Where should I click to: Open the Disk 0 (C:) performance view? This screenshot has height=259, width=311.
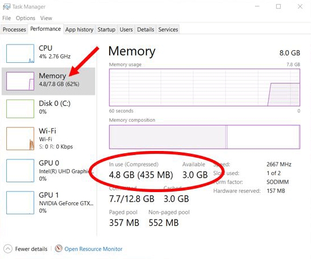click(49, 109)
